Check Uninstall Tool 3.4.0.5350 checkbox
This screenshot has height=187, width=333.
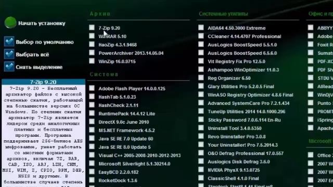point(201,128)
